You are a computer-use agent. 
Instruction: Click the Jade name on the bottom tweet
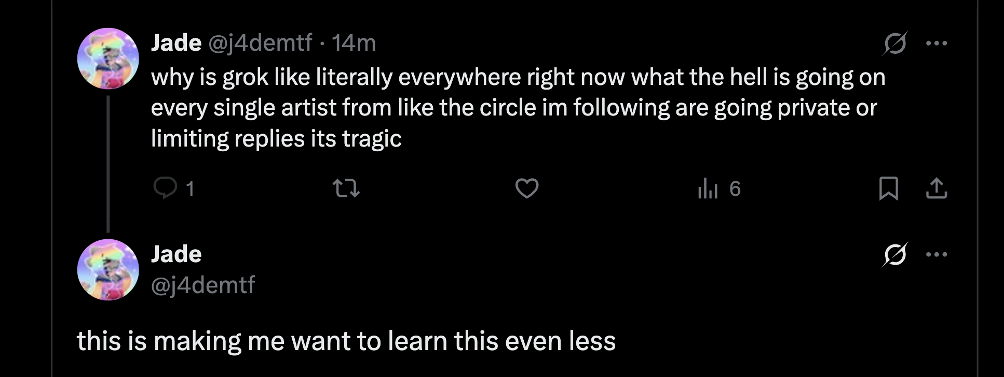(176, 254)
